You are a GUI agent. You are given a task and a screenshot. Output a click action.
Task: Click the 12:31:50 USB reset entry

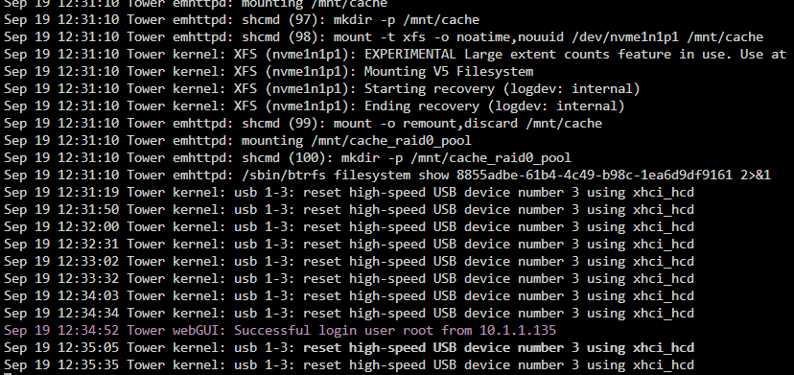tap(349, 210)
